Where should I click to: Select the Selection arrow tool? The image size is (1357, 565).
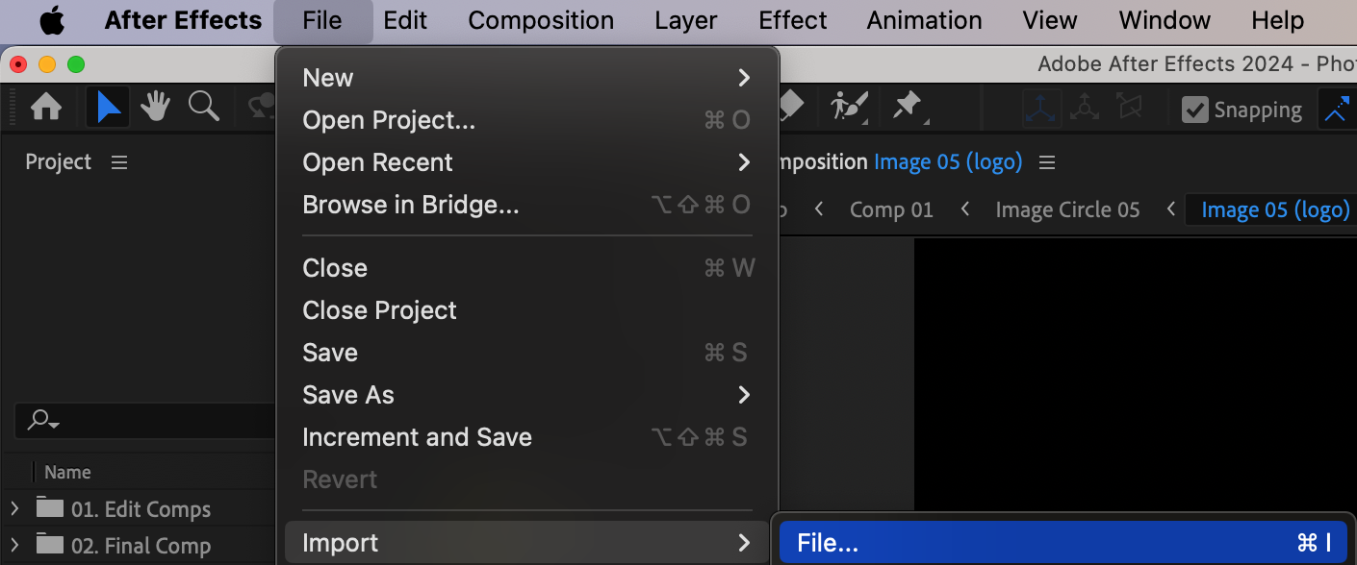pos(108,107)
